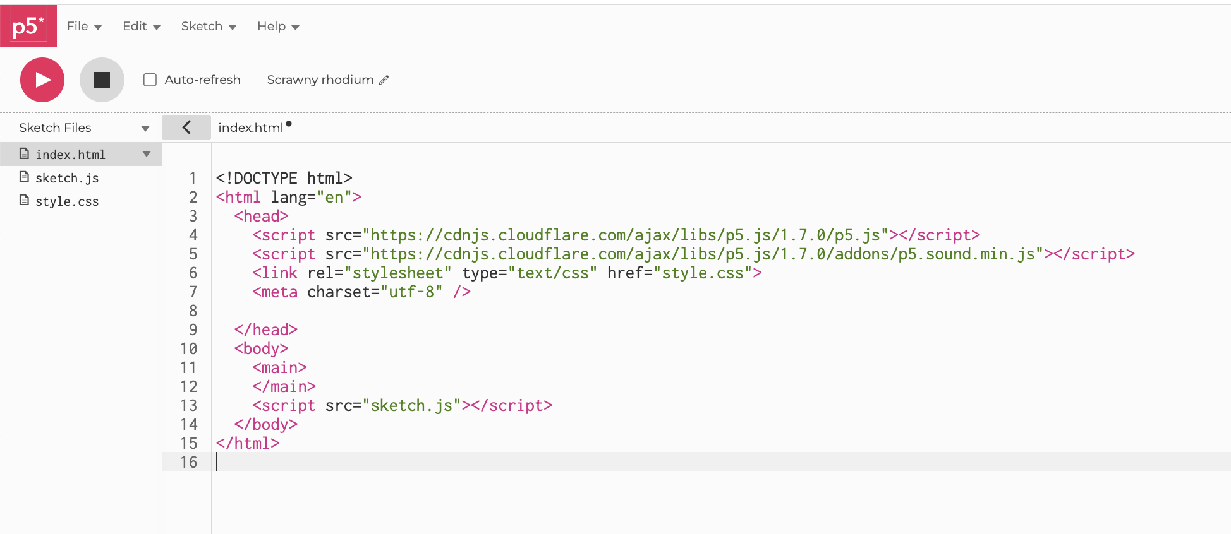Click the opening <body> tag line
The width and height of the screenshot is (1231, 534).
tap(261, 348)
